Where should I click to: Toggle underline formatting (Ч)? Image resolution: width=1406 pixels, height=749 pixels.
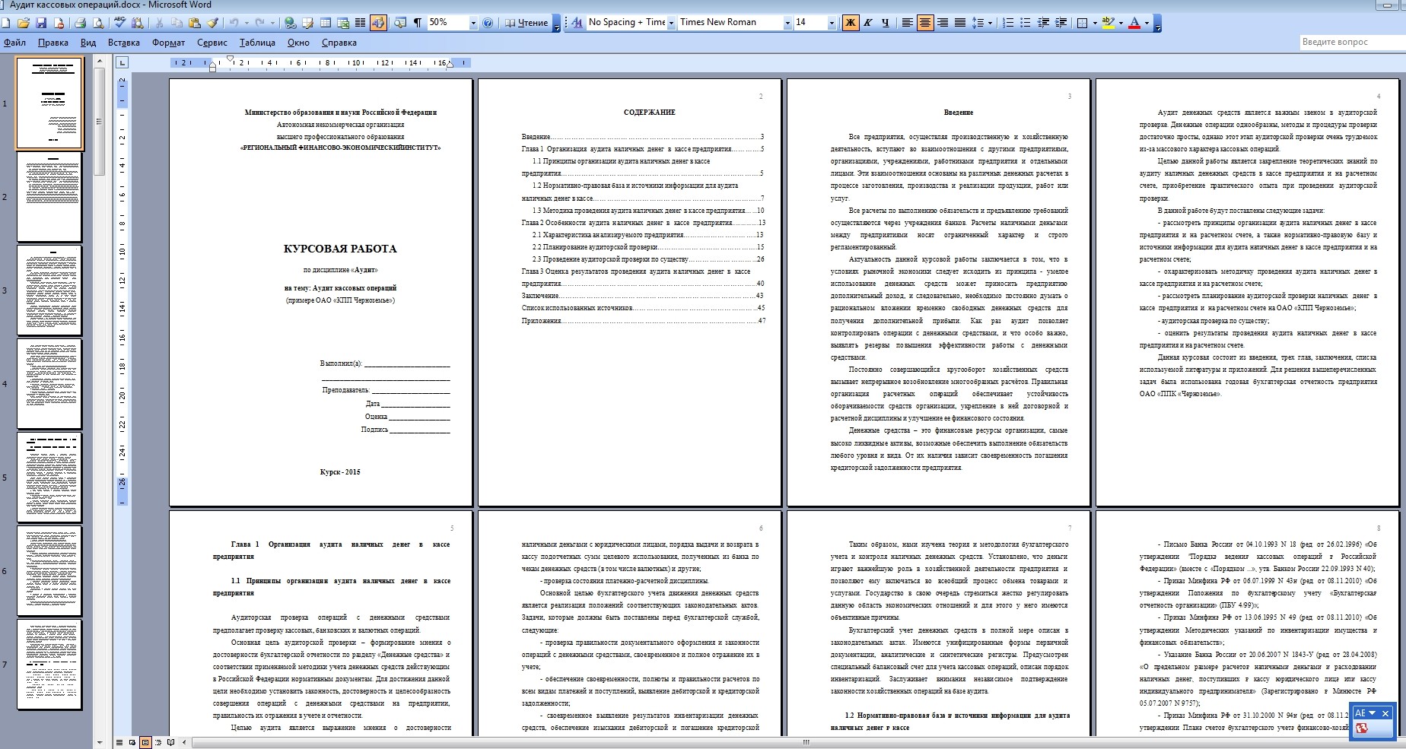pyautogui.click(x=885, y=23)
